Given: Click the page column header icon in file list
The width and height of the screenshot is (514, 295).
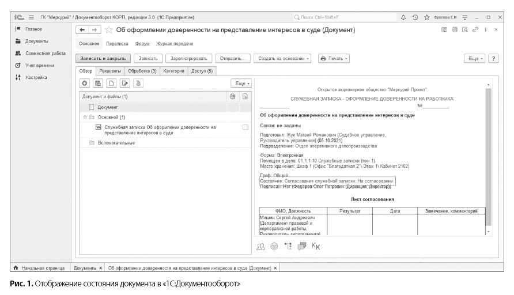Looking at the screenshot, I should [x=245, y=96].
